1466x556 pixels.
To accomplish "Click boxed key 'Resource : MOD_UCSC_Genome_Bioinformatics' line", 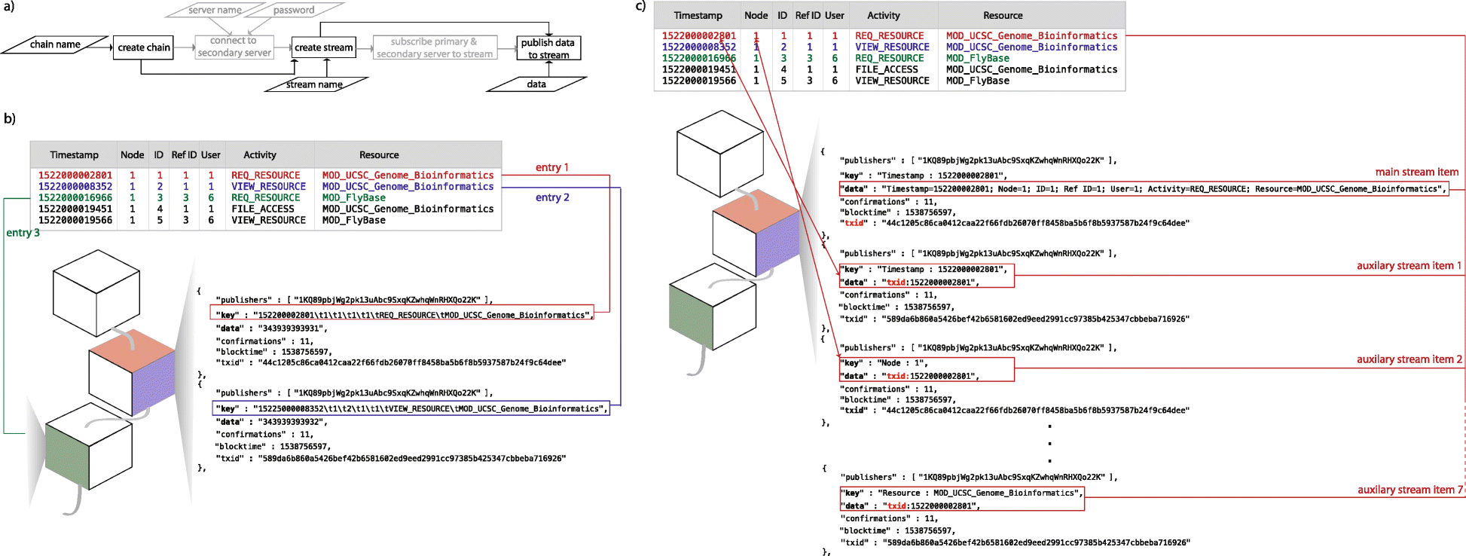I will pyautogui.click(x=962, y=493).
